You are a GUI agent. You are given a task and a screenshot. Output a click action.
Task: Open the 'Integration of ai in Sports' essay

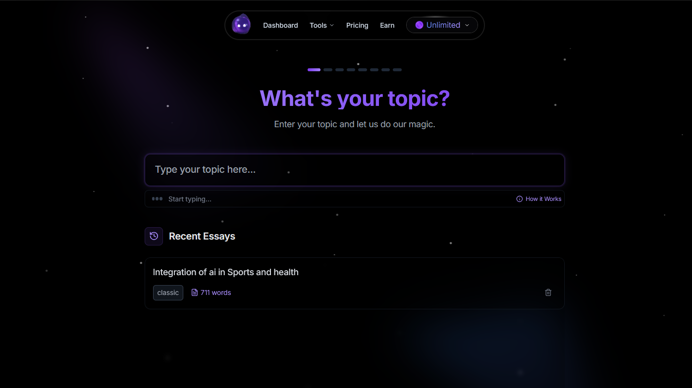[225, 272]
